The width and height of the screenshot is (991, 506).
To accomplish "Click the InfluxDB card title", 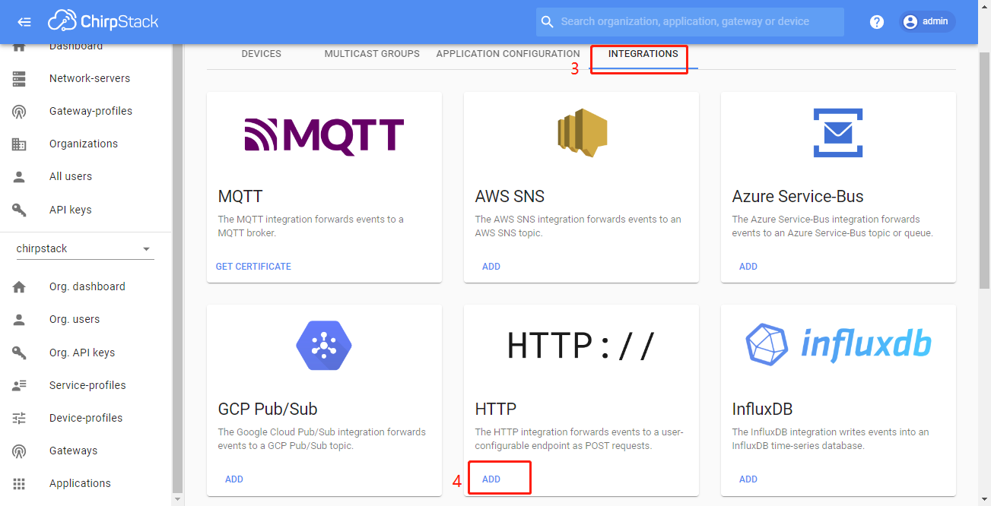I will pos(762,409).
